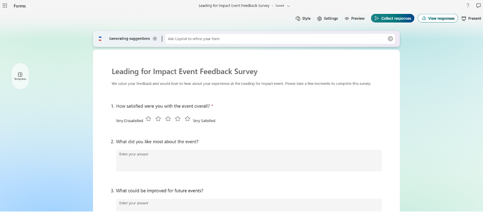Click the help question mark icon
The image size is (483, 212).
click(x=468, y=6)
